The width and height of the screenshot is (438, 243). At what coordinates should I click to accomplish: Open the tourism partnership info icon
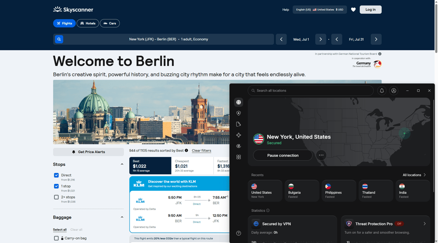[380, 54]
